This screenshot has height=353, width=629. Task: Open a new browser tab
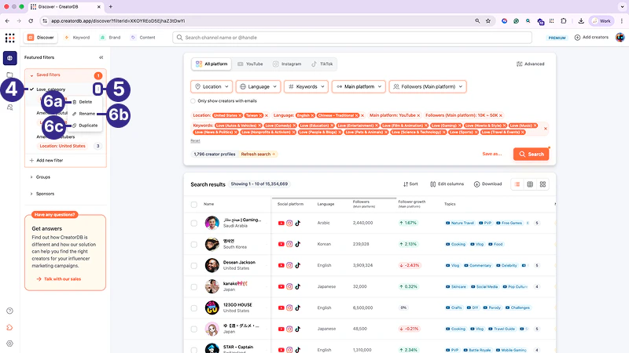coord(110,7)
